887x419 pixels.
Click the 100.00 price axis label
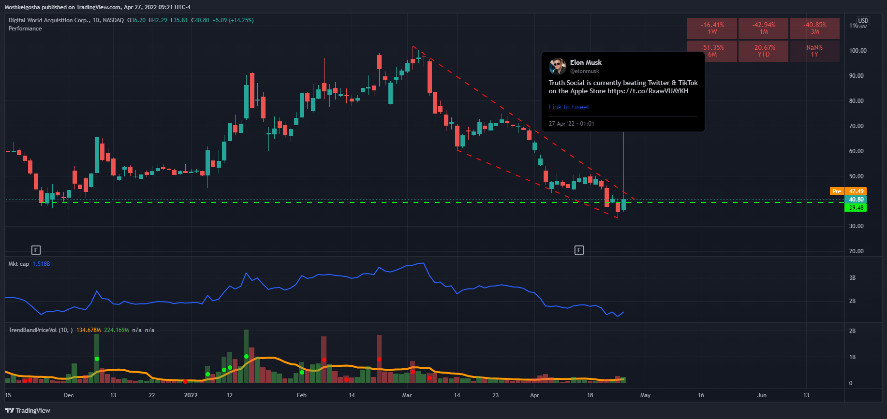(x=858, y=51)
